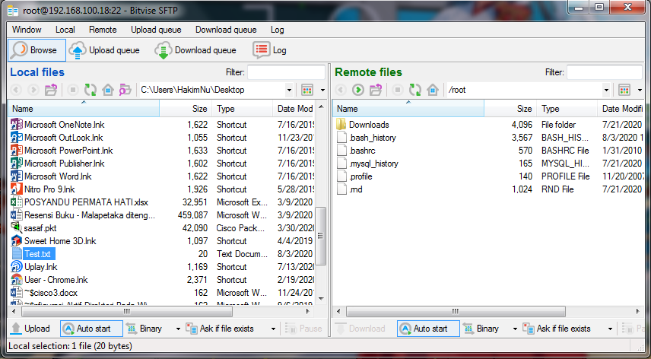
Task: Open the Window menu
Action: tap(27, 30)
